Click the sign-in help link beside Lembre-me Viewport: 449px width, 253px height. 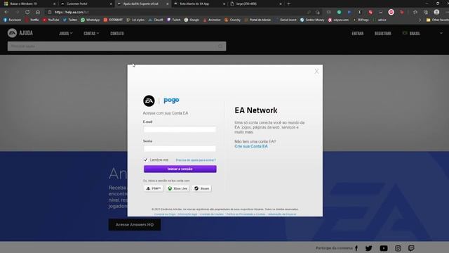coord(196,160)
